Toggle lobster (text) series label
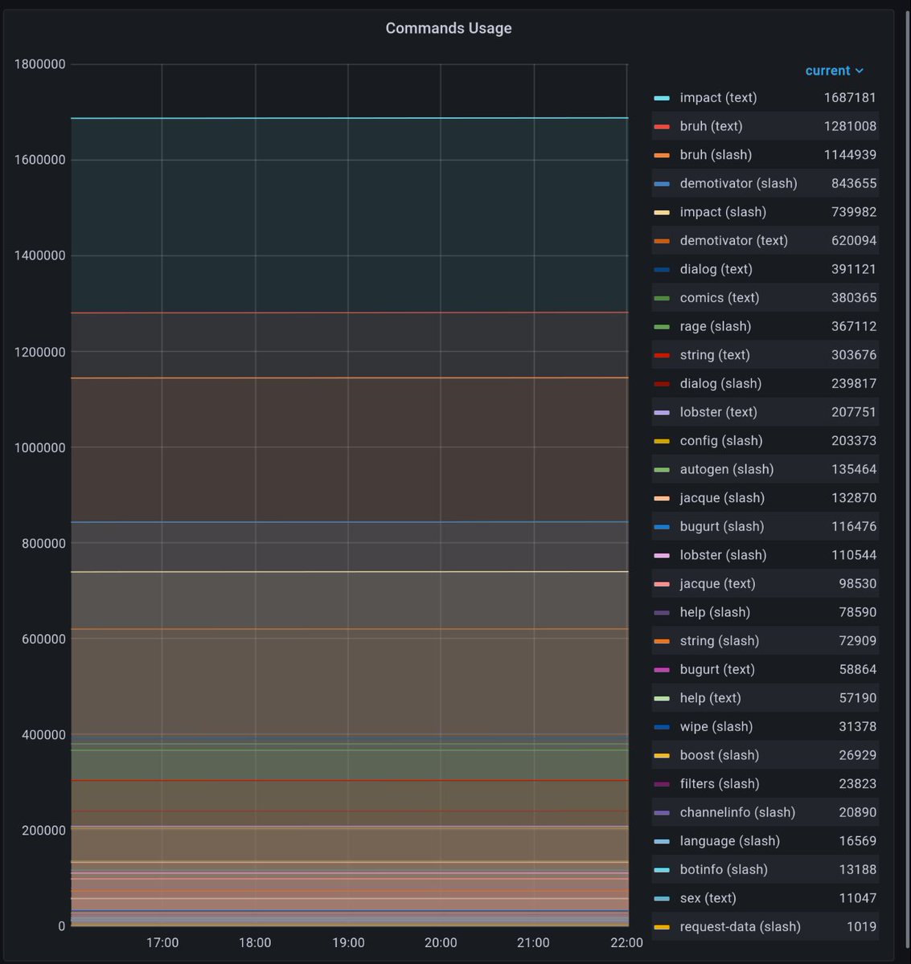Image resolution: width=911 pixels, height=964 pixels. (x=718, y=412)
